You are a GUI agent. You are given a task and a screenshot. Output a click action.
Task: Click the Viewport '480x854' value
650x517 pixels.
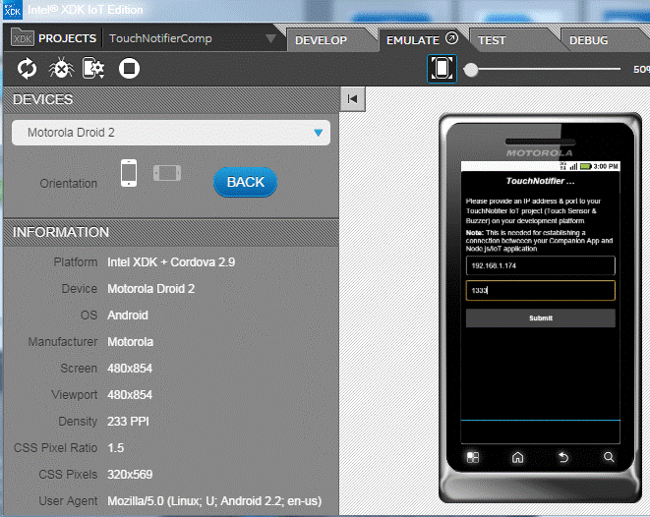pos(130,395)
